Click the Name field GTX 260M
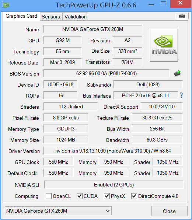192x220 pixels. 92,29
